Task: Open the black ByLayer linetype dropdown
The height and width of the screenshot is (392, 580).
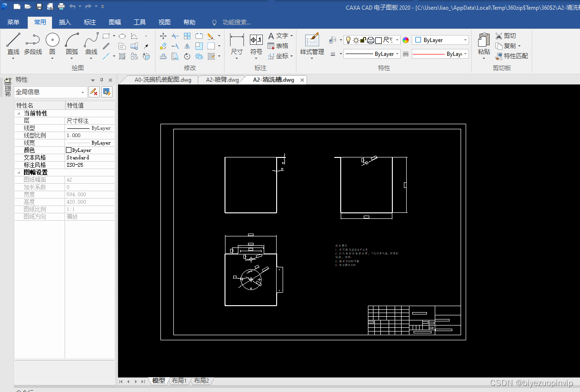Action: 372,54
